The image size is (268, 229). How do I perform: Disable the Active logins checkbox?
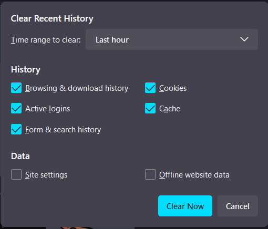tap(16, 108)
